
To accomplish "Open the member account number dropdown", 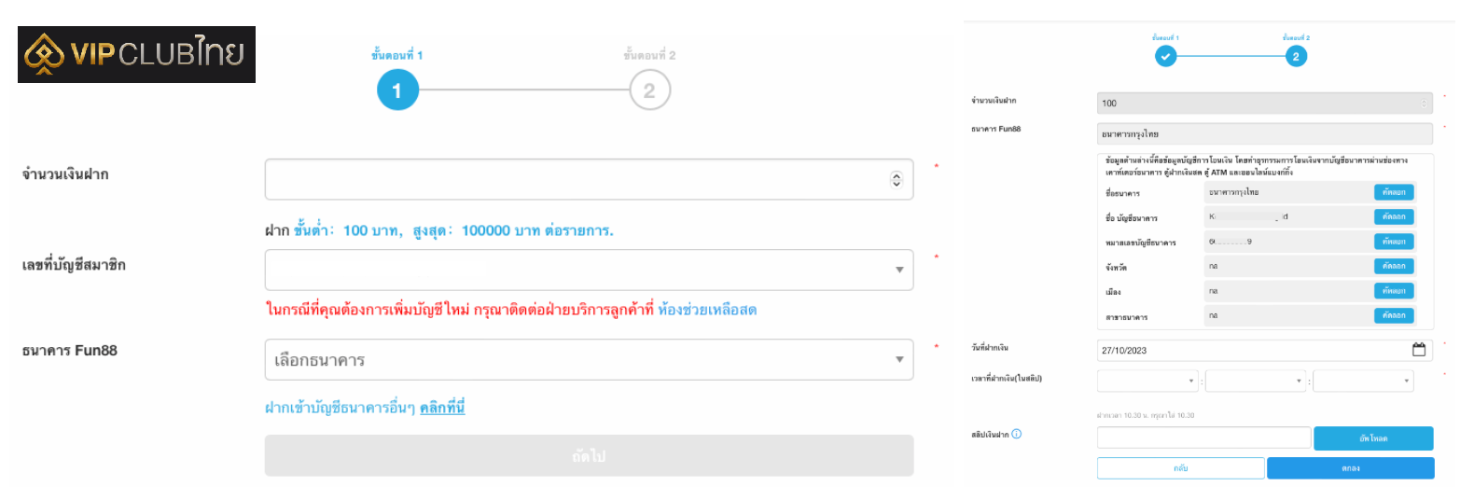I will pyautogui.click(x=589, y=270).
